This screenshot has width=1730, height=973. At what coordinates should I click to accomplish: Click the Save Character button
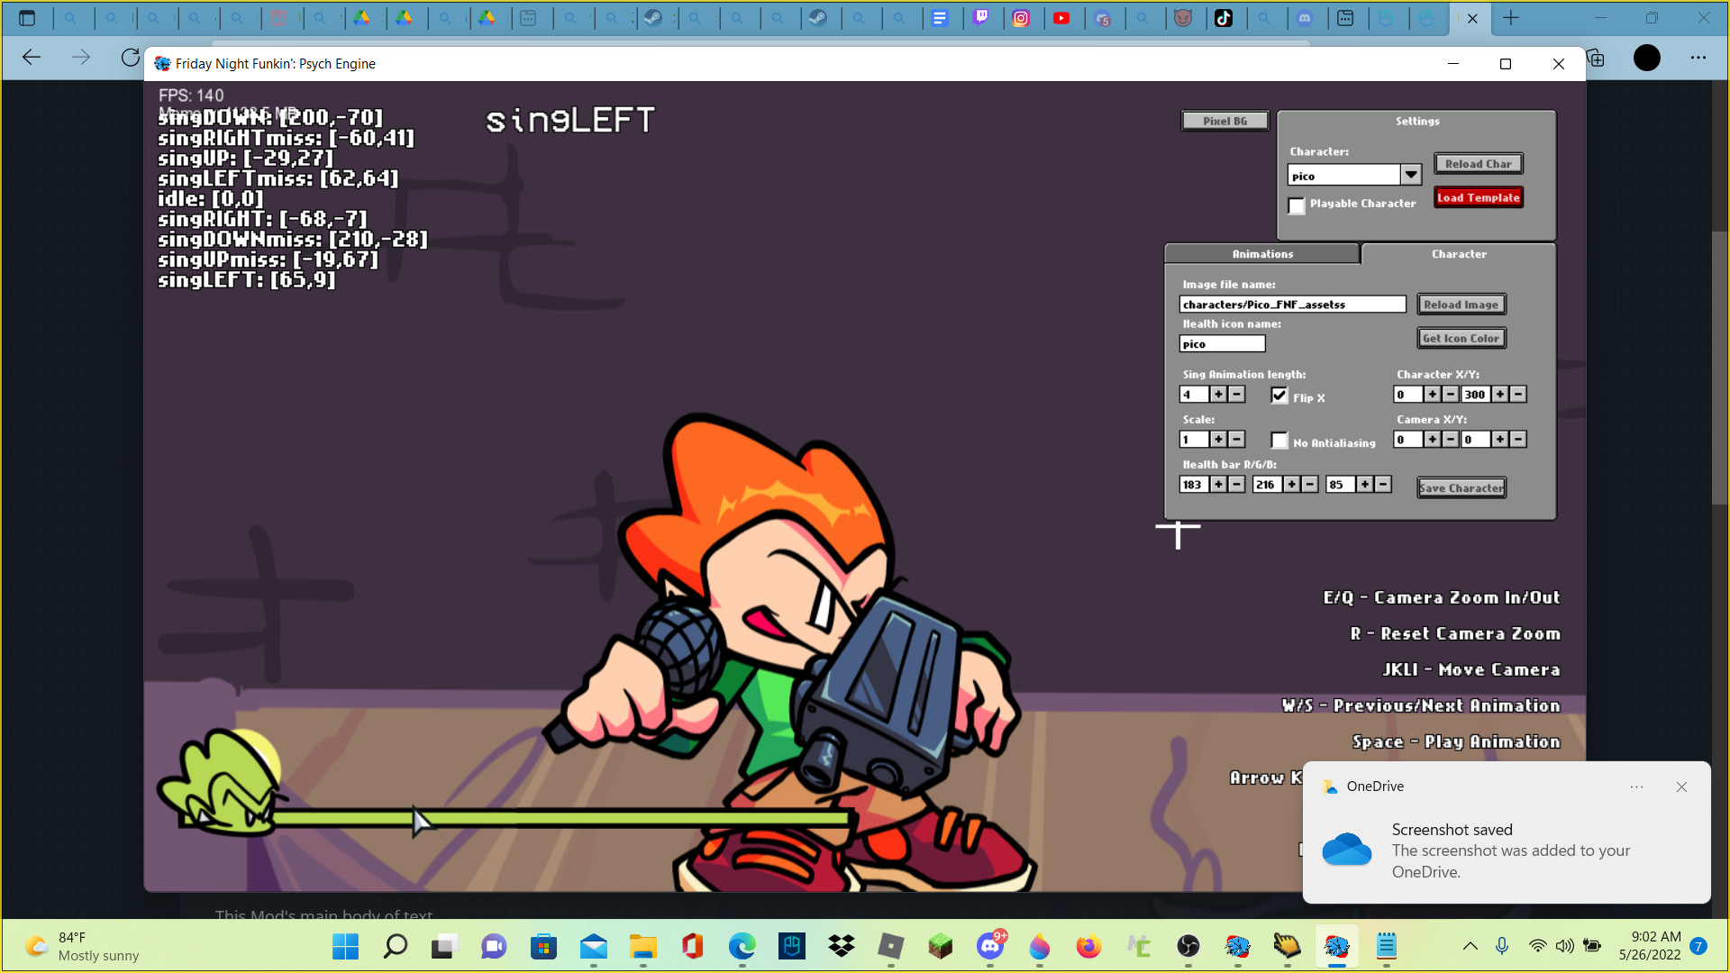pos(1461,487)
